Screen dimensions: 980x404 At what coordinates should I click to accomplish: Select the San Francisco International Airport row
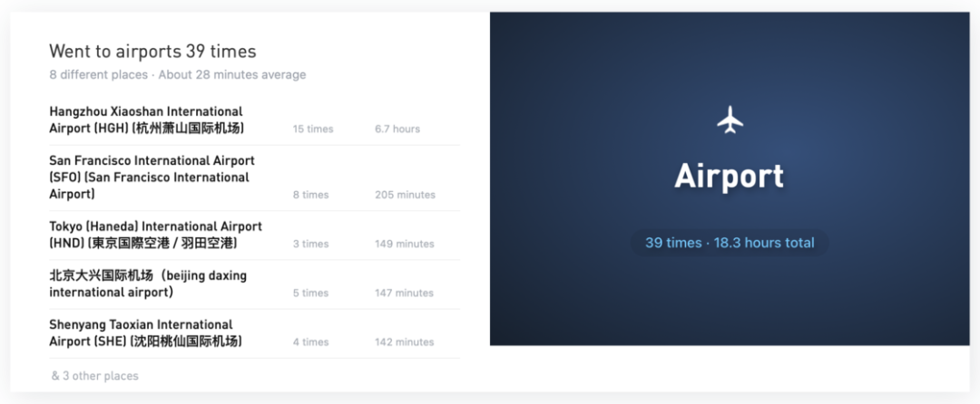254,178
